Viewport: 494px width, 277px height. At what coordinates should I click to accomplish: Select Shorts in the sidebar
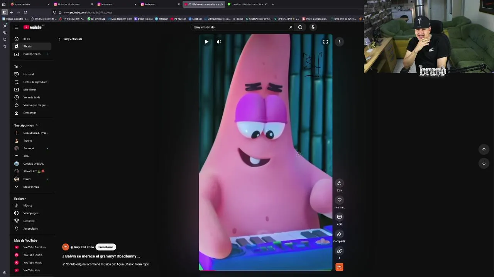31,46
